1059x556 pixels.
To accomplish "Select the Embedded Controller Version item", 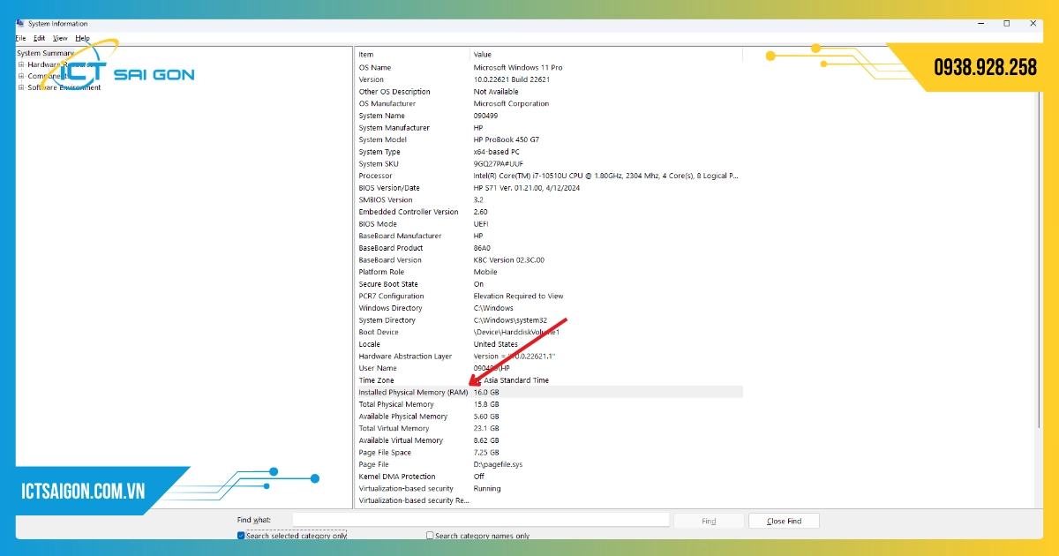I will point(409,212).
